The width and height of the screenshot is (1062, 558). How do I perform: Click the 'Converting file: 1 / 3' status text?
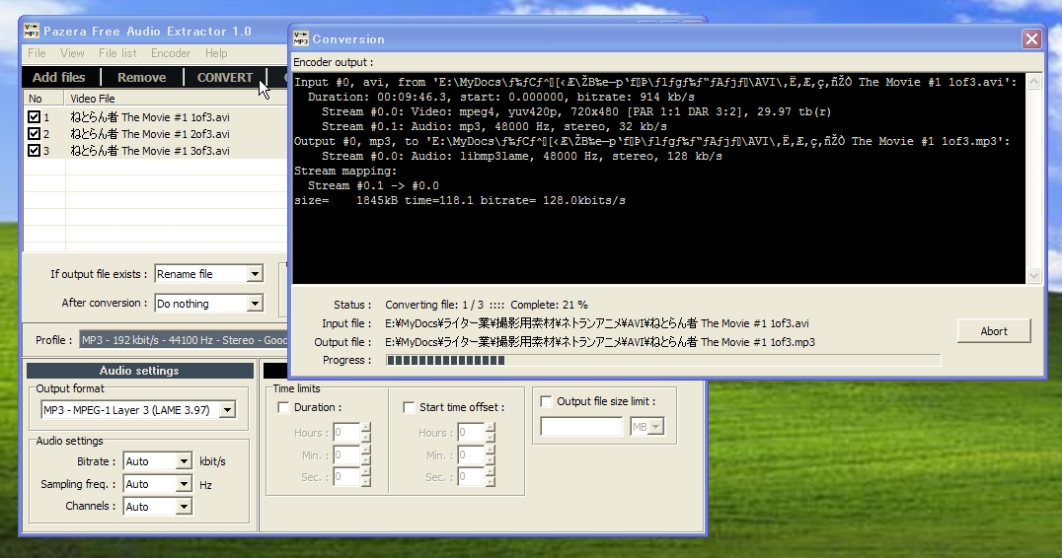(435, 305)
